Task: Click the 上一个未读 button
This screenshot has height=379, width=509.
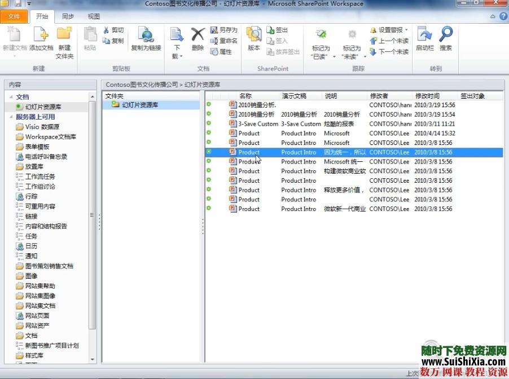Action: coord(390,39)
